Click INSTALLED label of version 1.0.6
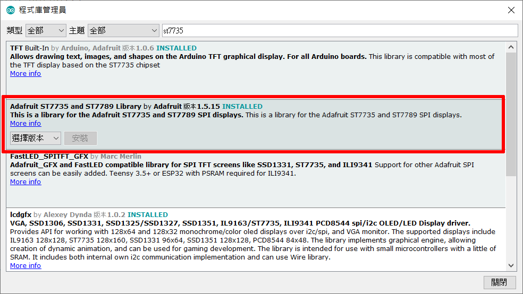 [x=176, y=48]
